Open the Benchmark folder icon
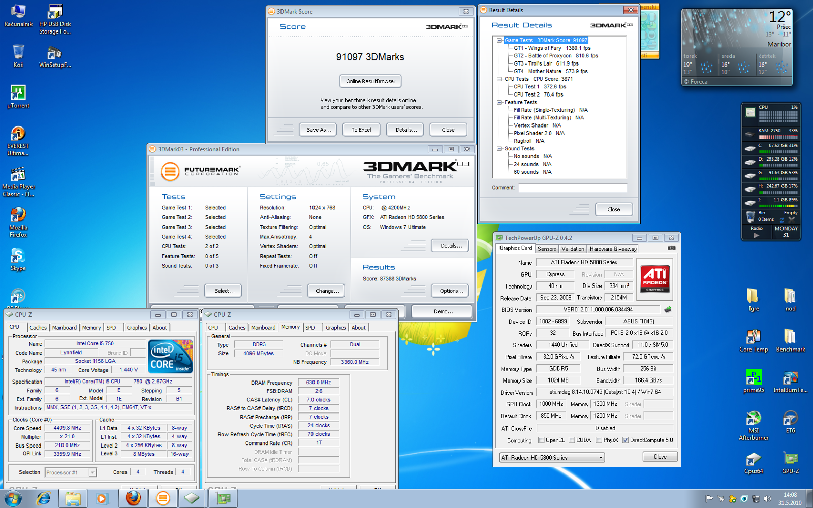This screenshot has height=508, width=813. click(790, 340)
